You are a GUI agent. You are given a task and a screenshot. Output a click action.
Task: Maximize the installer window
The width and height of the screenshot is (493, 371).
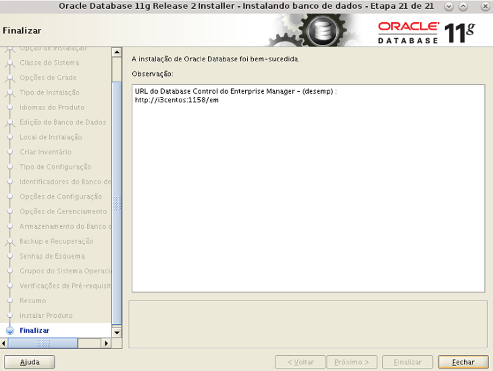(x=463, y=7)
